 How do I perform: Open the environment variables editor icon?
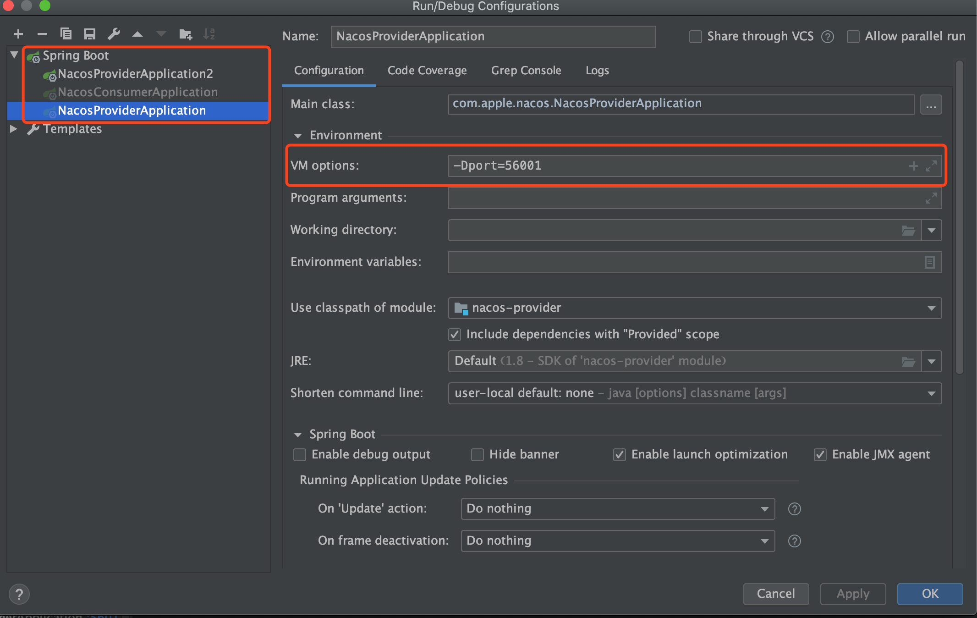click(929, 262)
